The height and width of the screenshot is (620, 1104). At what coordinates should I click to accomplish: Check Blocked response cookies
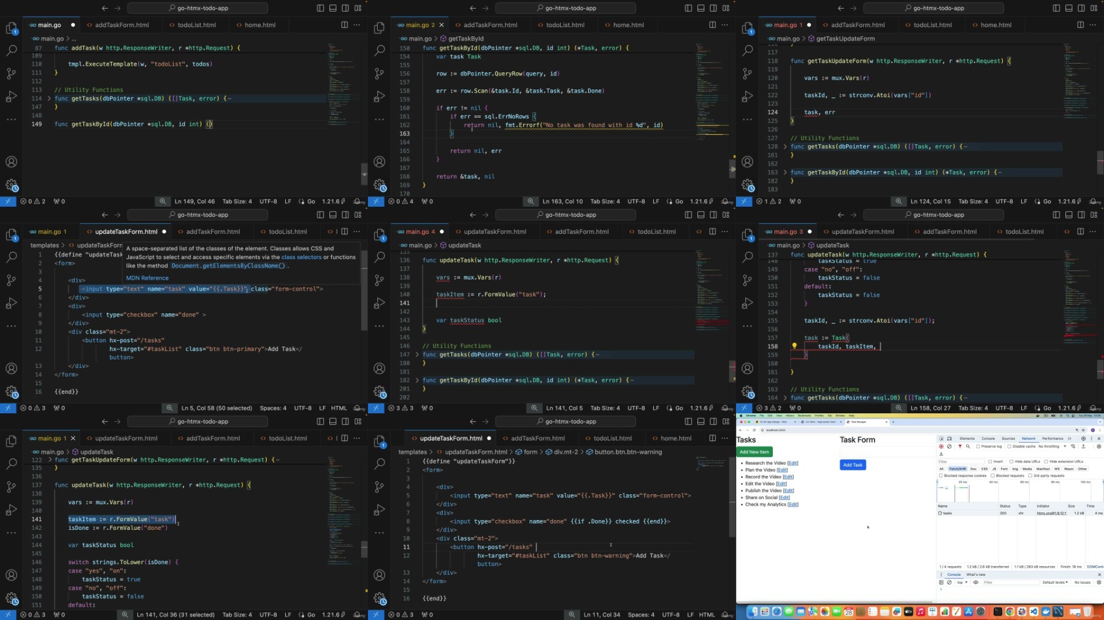pos(941,475)
